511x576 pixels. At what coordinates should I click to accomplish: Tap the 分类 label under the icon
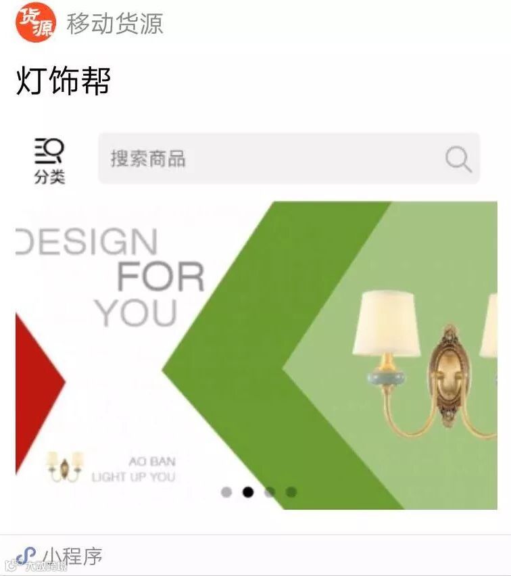[x=49, y=177]
